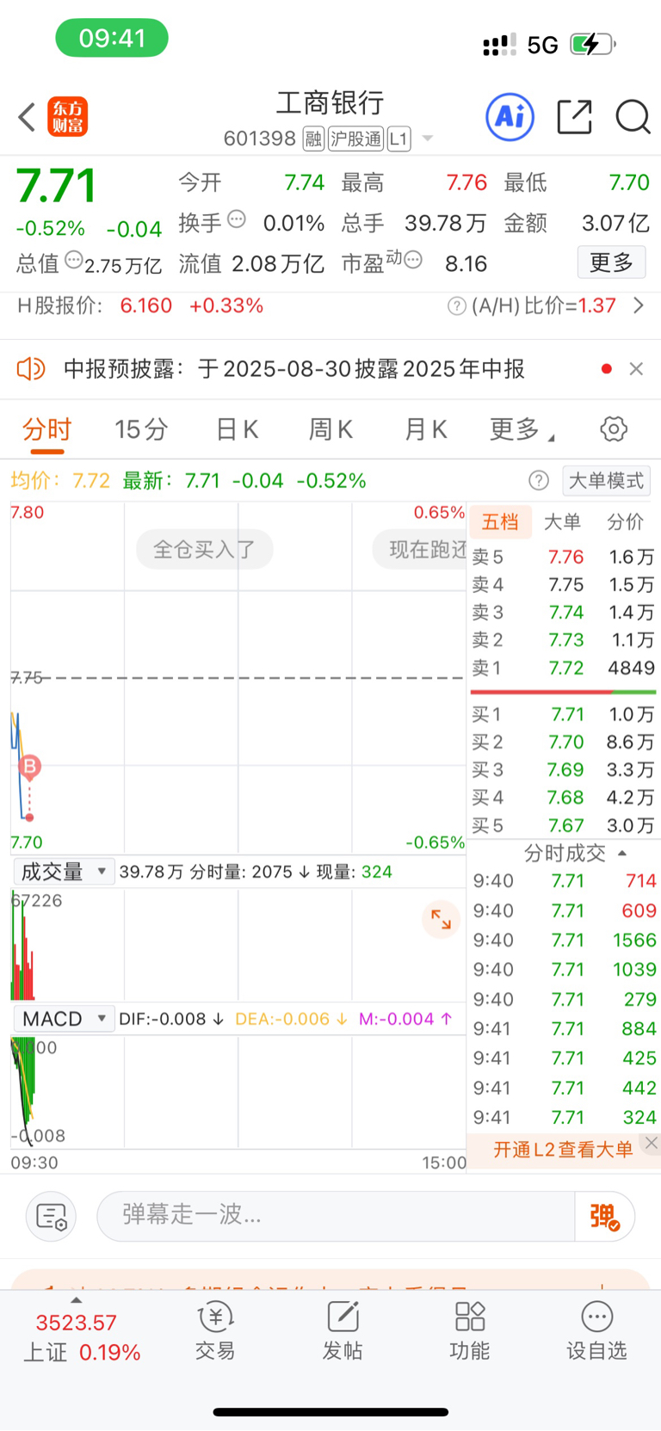Tap the trade row with volume 884
The image size is (661, 1431).
[x=564, y=1028]
